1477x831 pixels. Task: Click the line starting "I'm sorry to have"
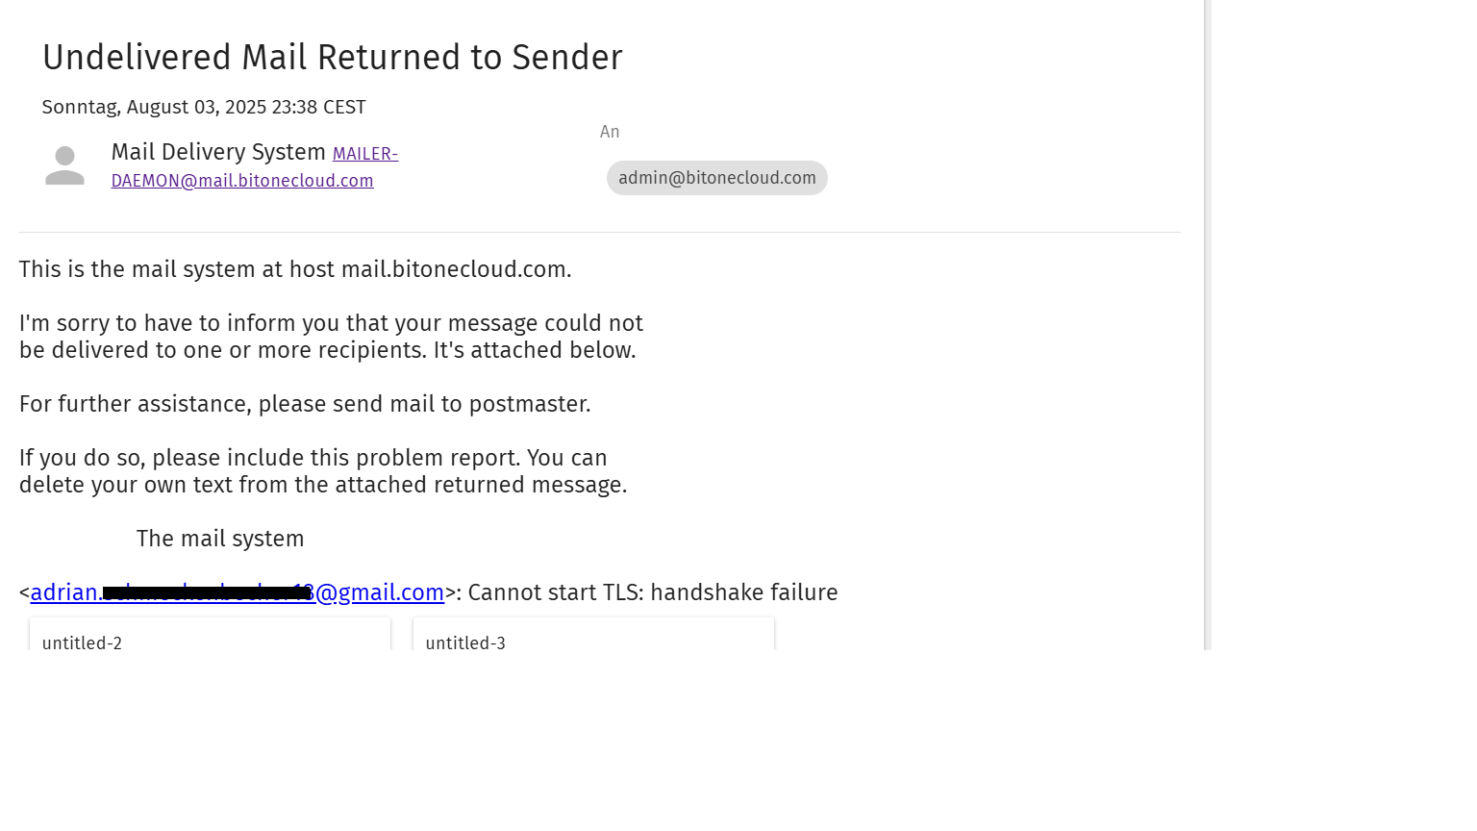331,323
